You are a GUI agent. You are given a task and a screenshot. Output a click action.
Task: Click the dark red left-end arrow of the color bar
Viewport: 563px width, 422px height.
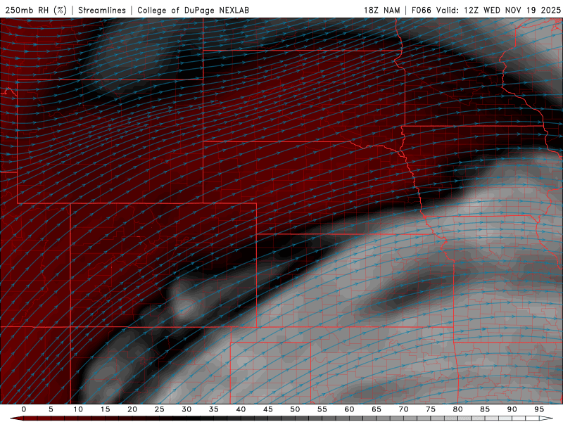click(x=15, y=418)
